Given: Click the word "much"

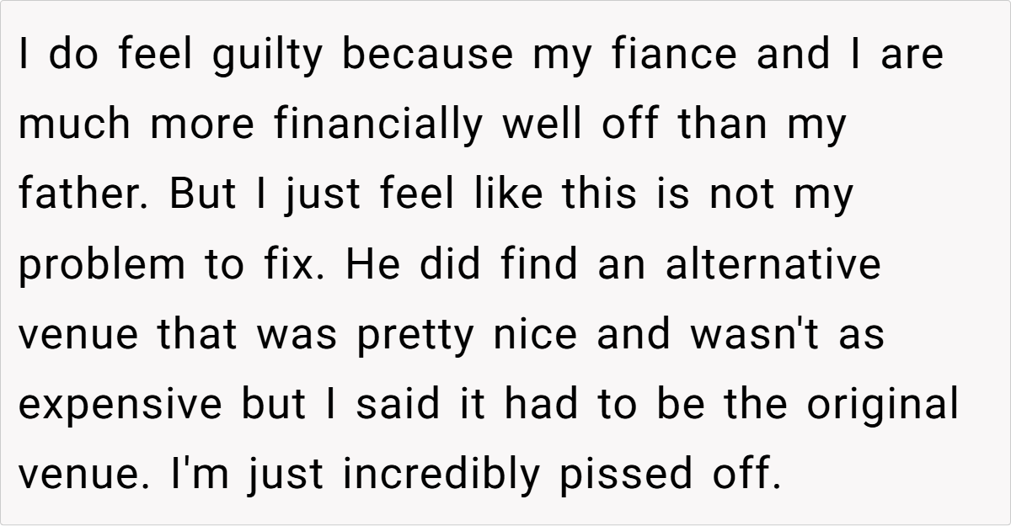Looking at the screenshot, I should [75, 125].
